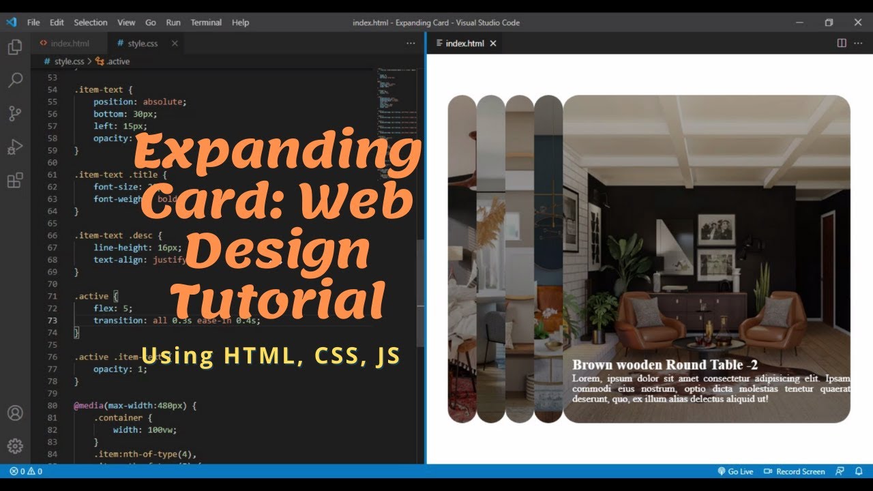Expand the fourth collapsed card image
873x491 pixels.
tap(548, 259)
